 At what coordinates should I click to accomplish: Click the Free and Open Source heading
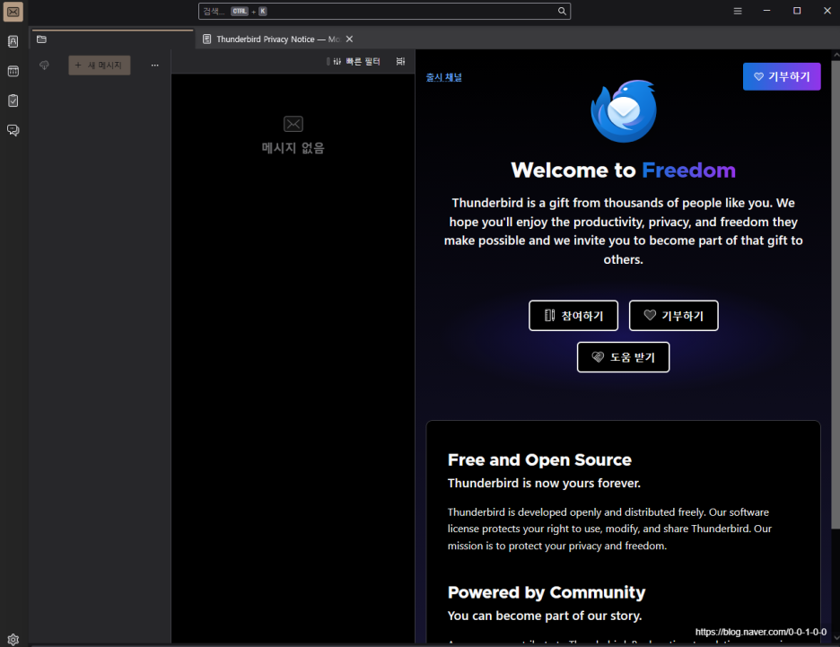click(539, 460)
